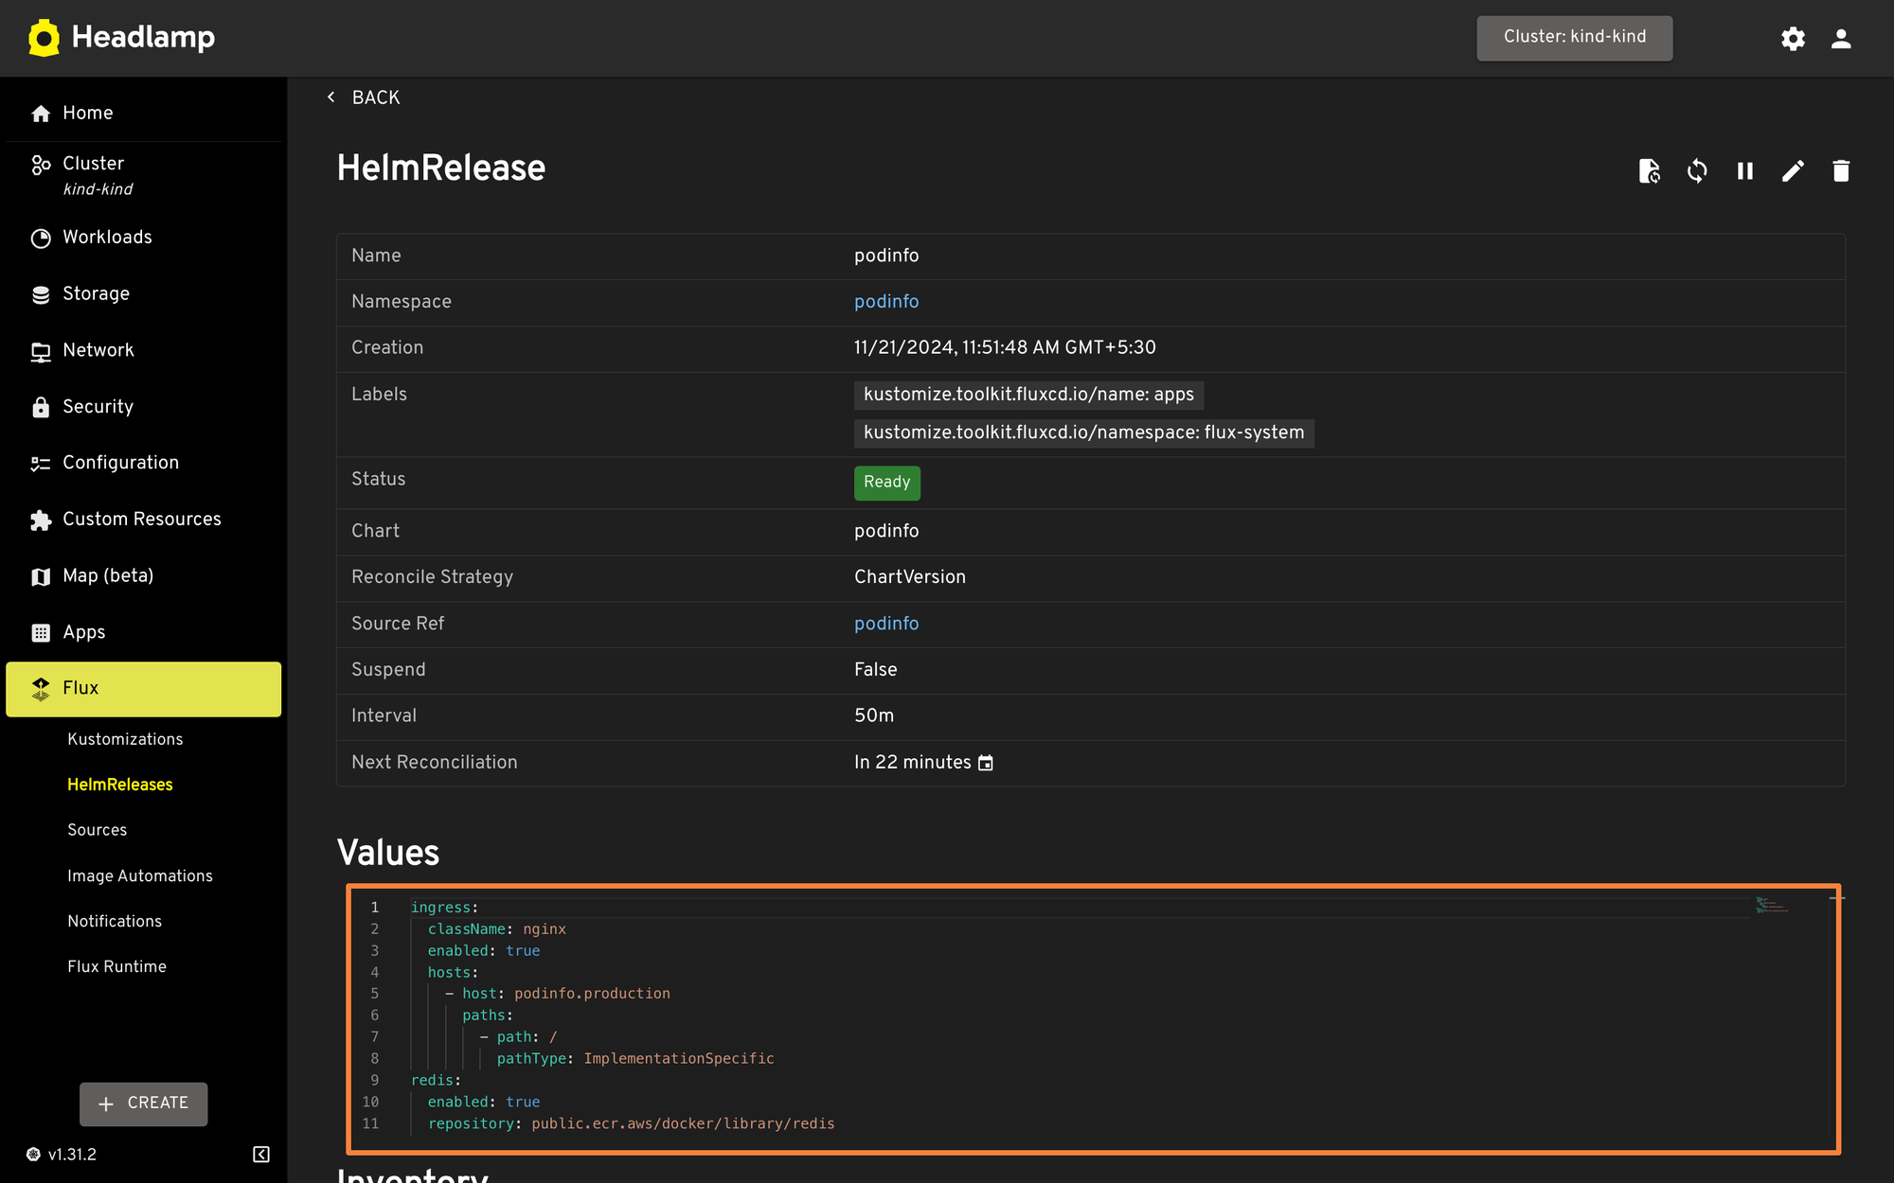The image size is (1894, 1183).
Task: Click line 1 ingress in Values editor
Action: click(x=444, y=908)
